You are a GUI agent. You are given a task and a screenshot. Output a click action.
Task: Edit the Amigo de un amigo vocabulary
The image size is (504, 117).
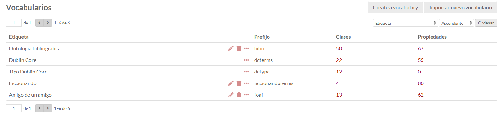pyautogui.click(x=231, y=95)
